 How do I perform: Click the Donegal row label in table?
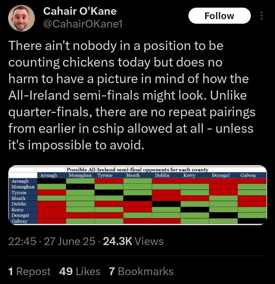coord(20,215)
